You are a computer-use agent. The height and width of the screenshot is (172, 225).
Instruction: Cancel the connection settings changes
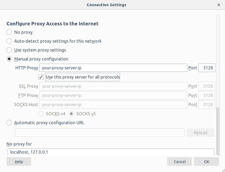180,162
